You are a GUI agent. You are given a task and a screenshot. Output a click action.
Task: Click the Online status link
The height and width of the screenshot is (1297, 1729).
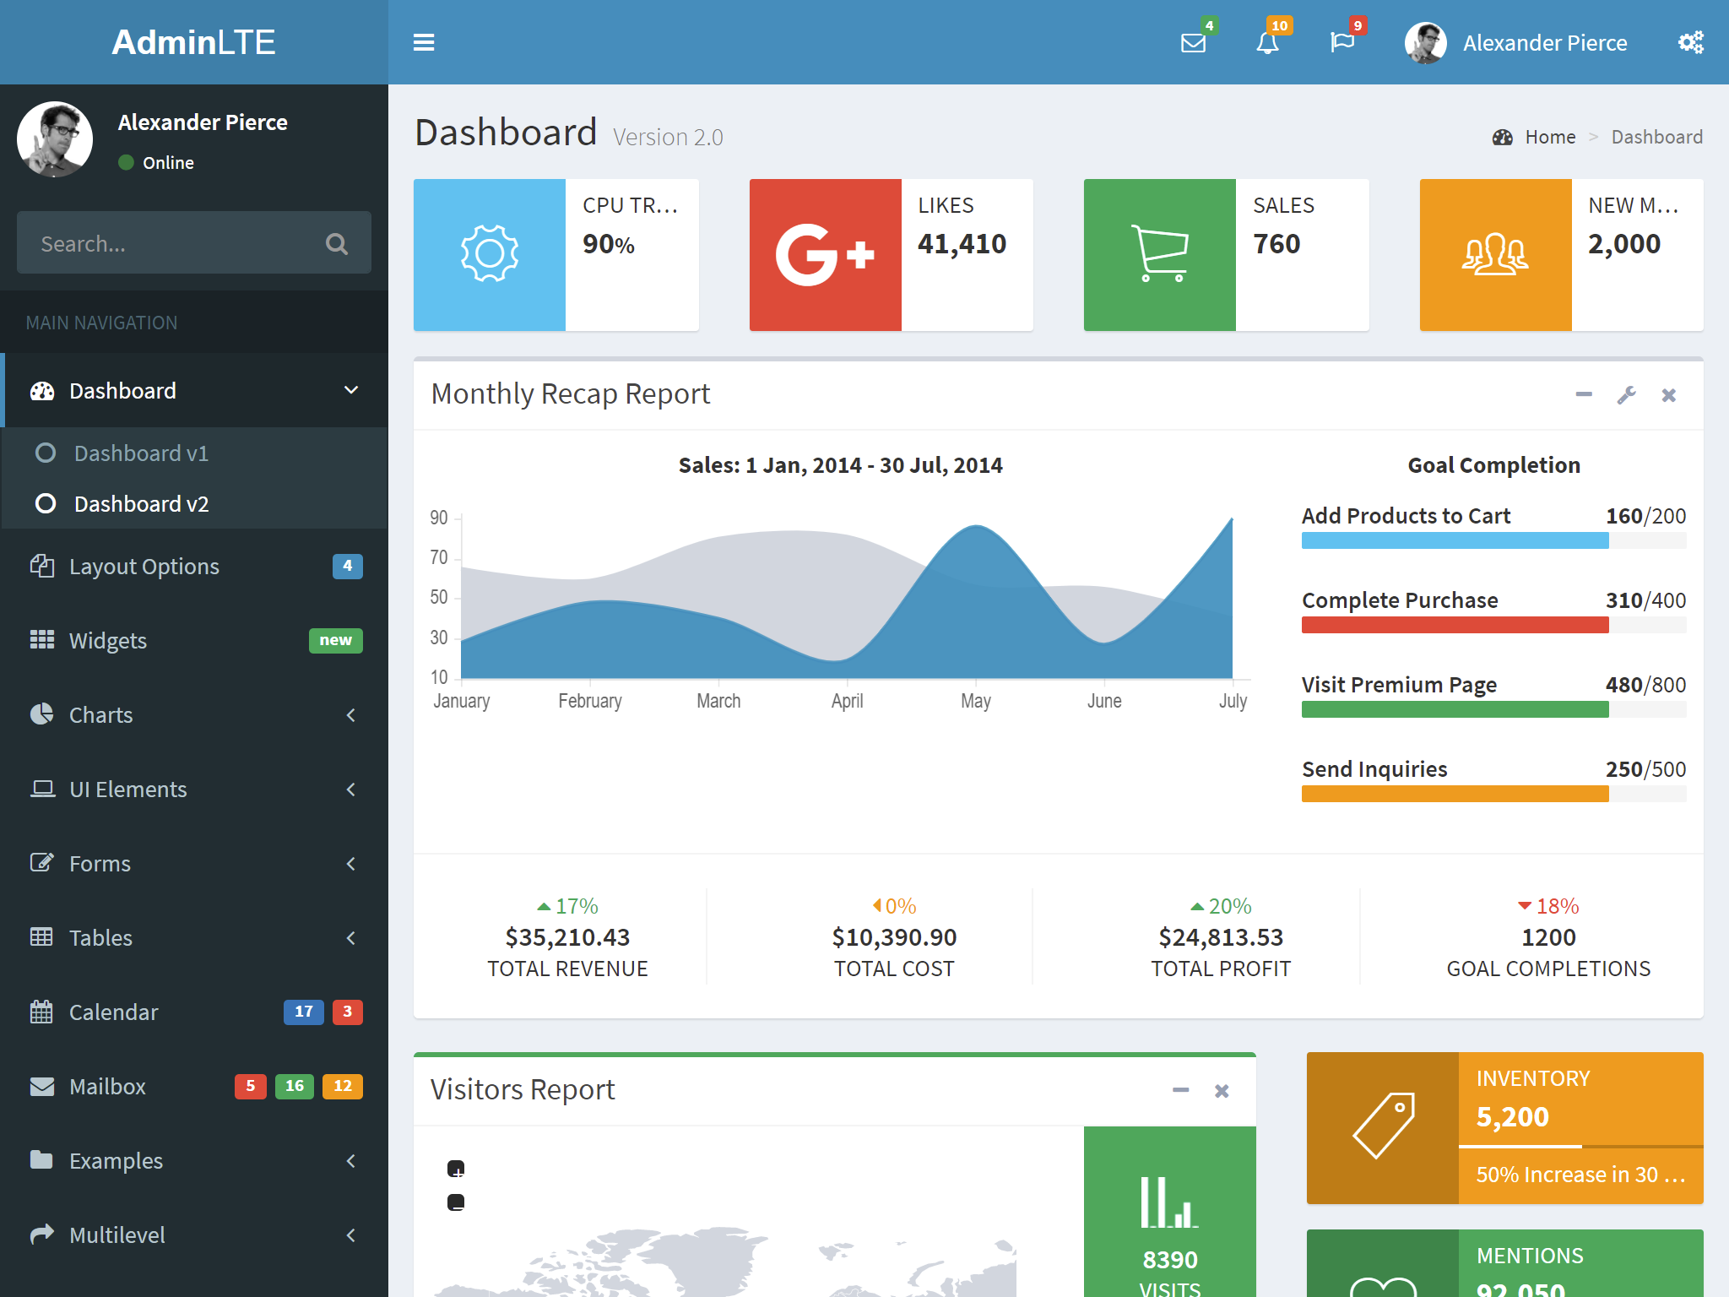(x=156, y=162)
